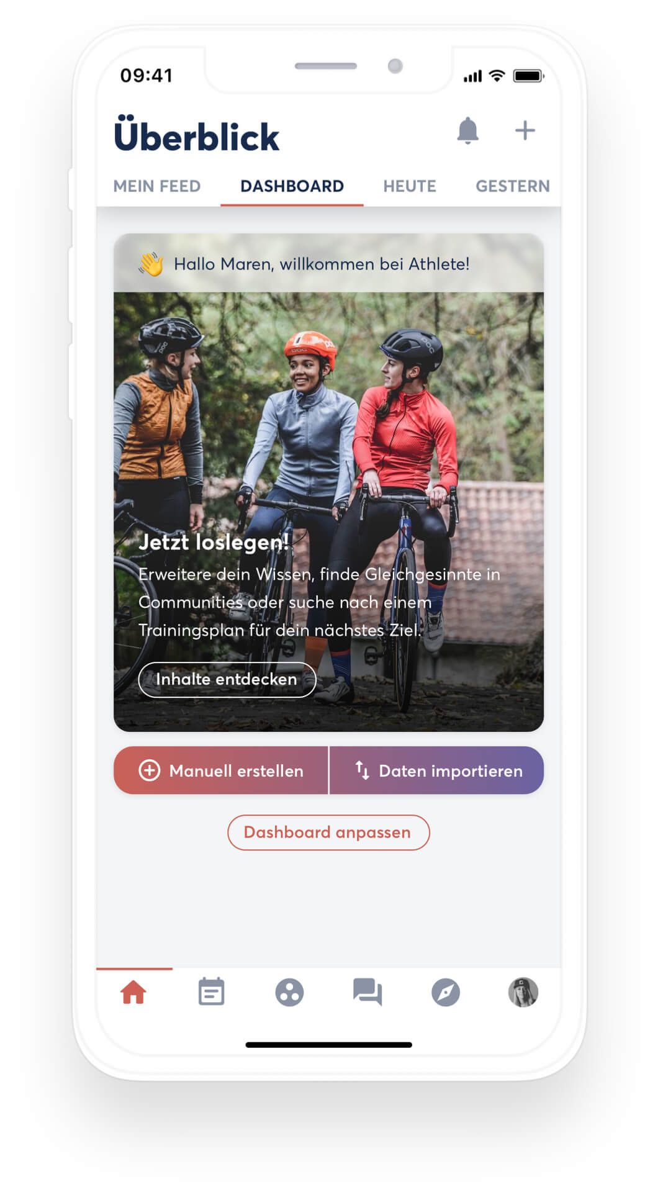This screenshot has height=1182, width=645.
Task: Open notifications bell icon
Action: click(x=467, y=130)
